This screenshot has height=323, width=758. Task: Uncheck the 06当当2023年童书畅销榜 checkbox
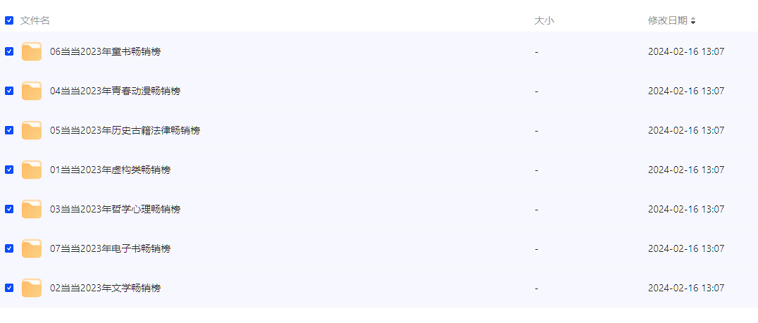click(x=9, y=51)
